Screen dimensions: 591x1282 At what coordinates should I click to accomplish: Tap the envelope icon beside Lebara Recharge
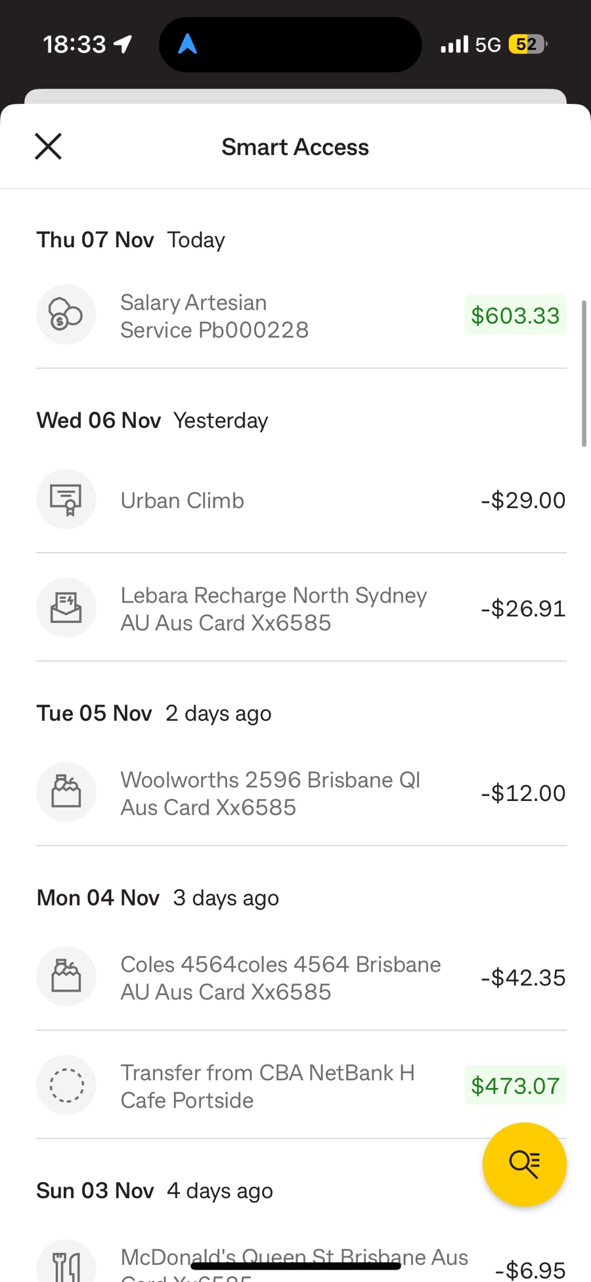tap(66, 608)
